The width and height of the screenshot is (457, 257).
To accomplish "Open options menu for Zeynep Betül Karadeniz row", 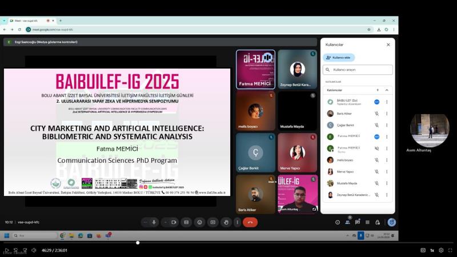I will (x=387, y=195).
